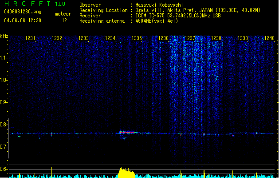Click the 1232 time axis label
The image size is (279, 178).
click(x=57, y=38)
